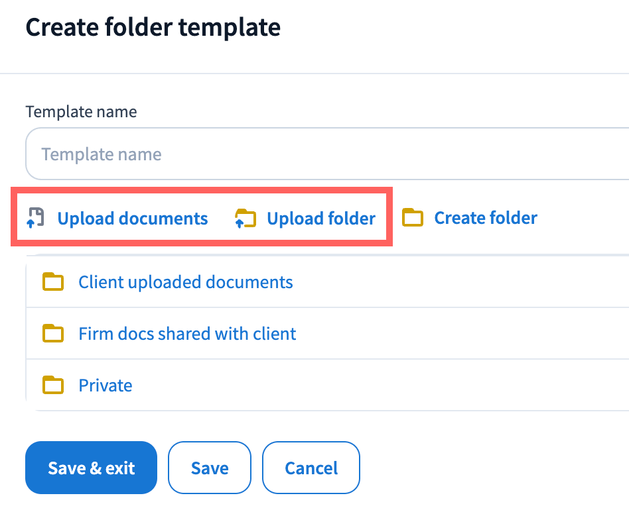This screenshot has width=629, height=514.
Task: Click folder icon next to Firm docs
Action: point(53,333)
